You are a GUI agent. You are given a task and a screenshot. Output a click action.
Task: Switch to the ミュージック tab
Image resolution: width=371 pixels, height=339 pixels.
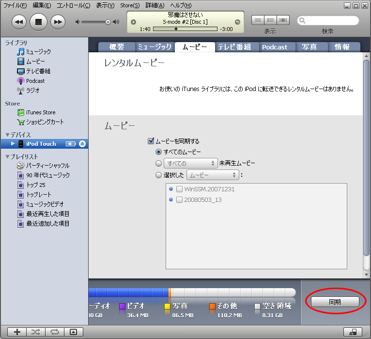154,47
